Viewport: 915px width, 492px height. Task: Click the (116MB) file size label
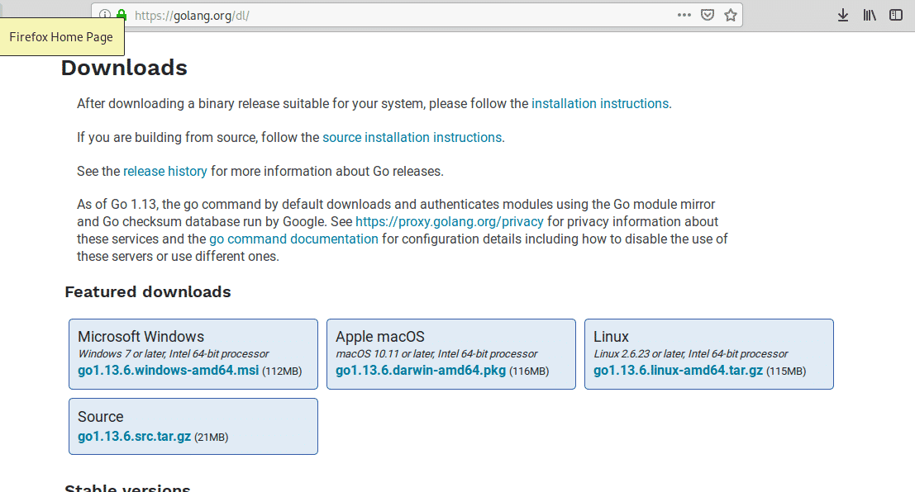click(529, 371)
